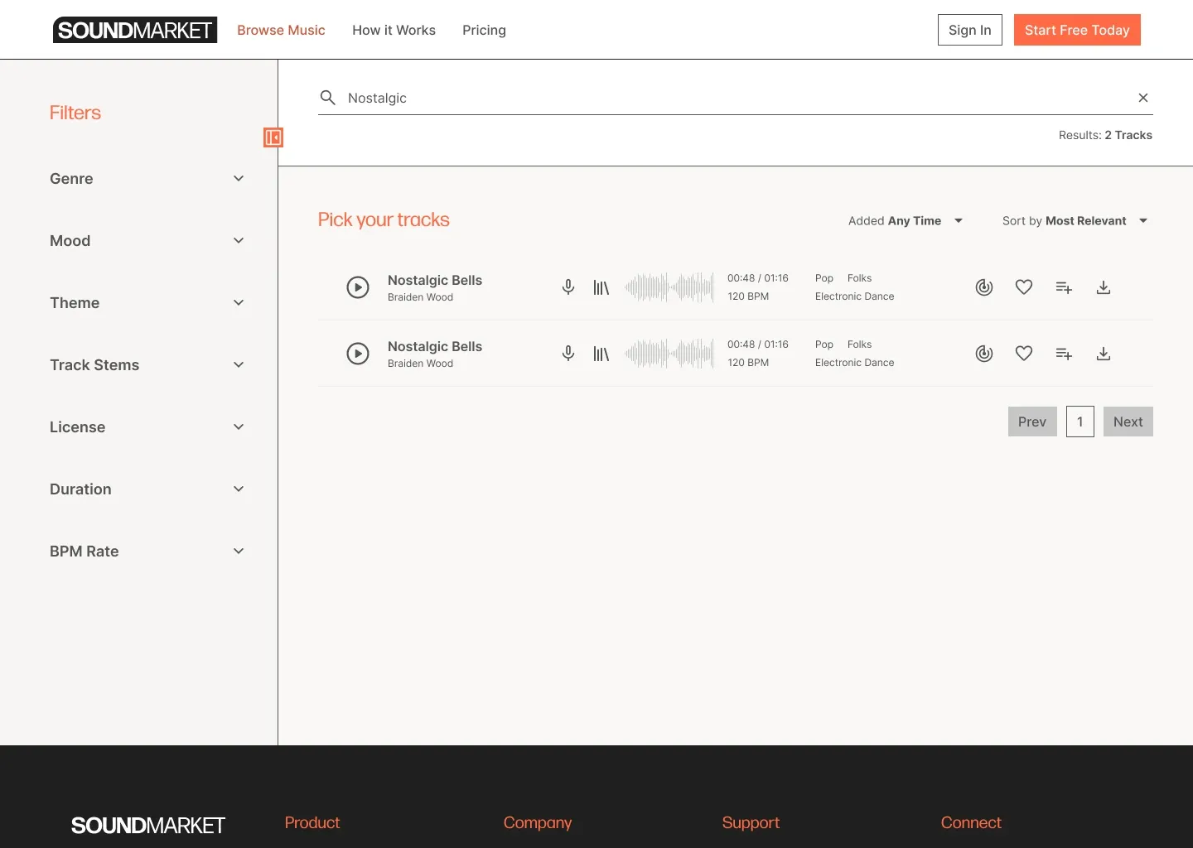1193x848 pixels.
Task: Find similar tracks for the second Nostalgic Bells
Action: click(984, 354)
